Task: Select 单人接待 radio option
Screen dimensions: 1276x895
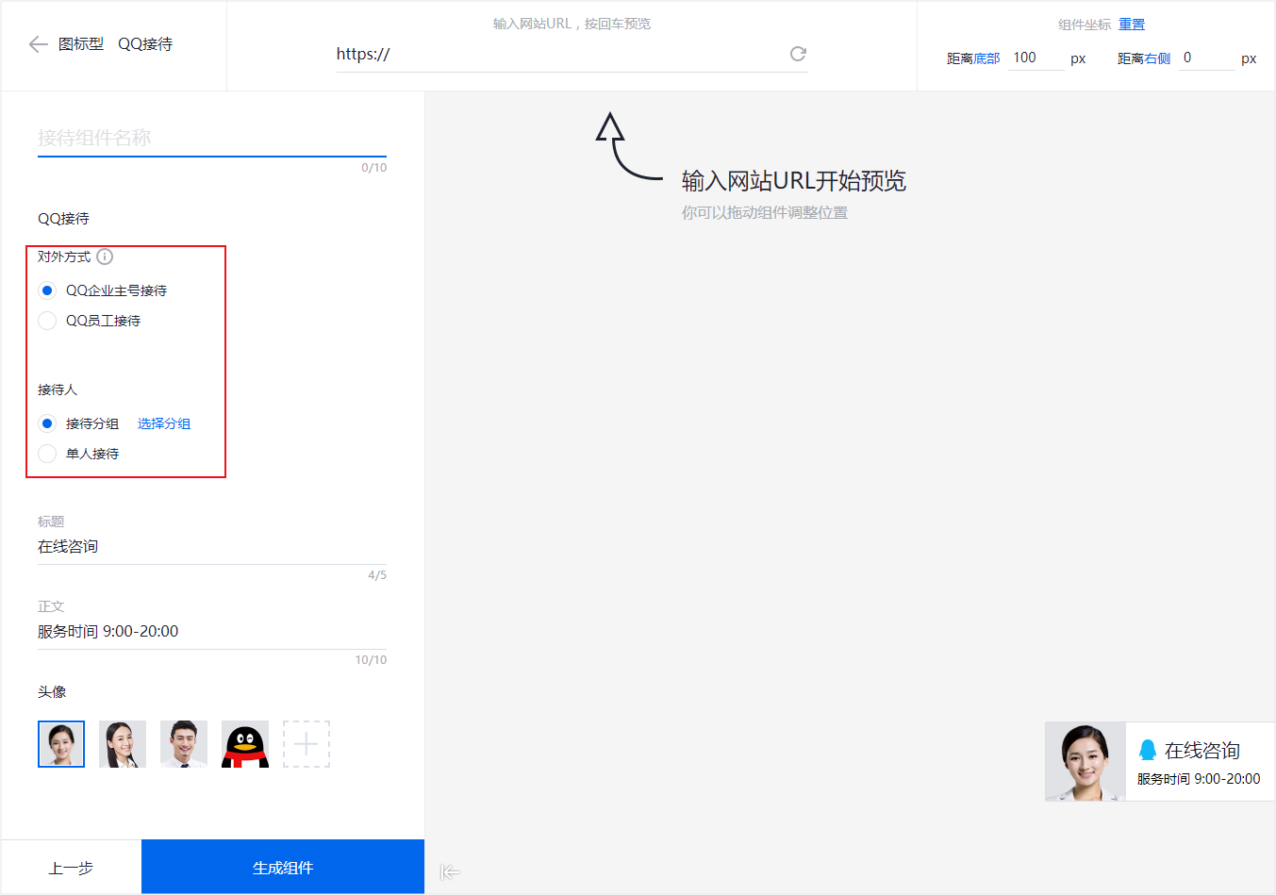Action: [x=47, y=454]
